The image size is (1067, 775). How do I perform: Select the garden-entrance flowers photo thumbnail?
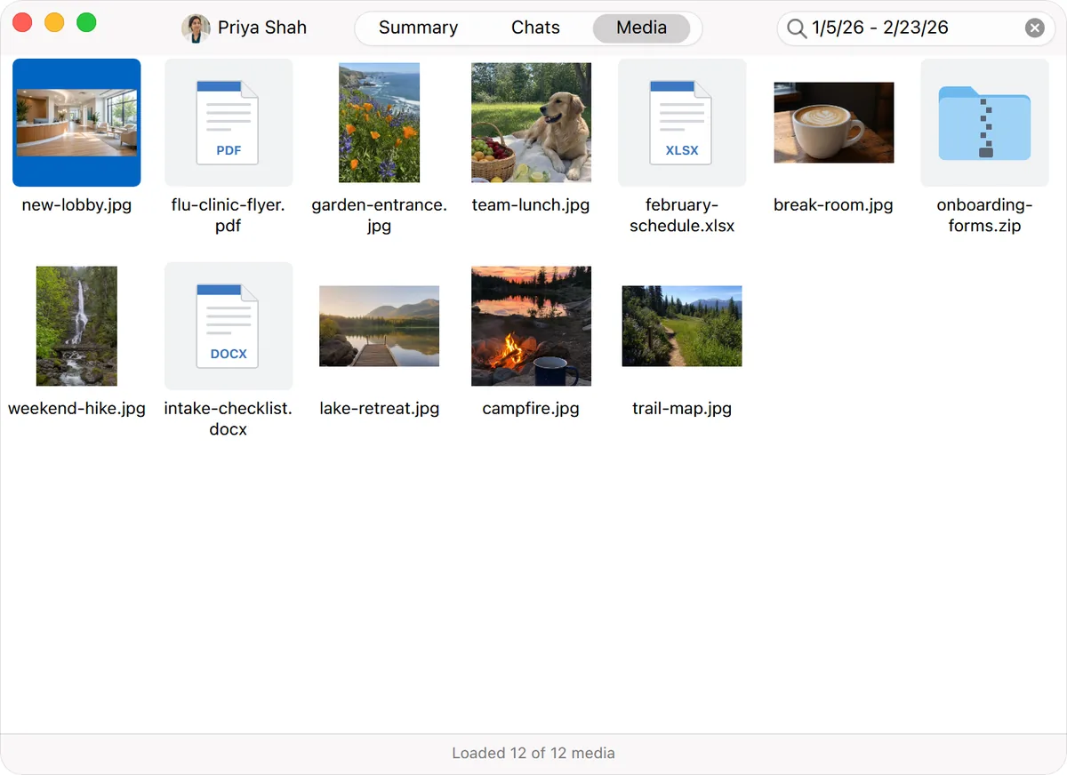pyautogui.click(x=380, y=123)
